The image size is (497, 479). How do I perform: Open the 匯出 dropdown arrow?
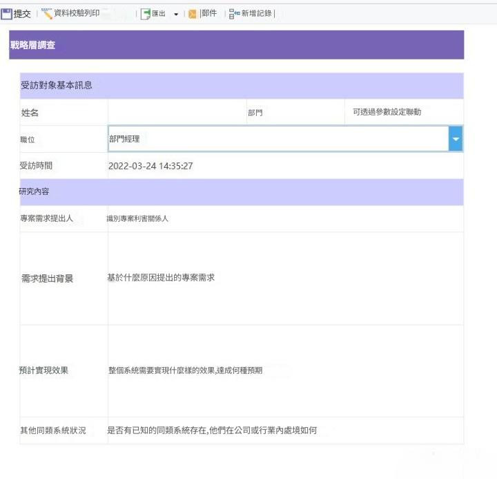tap(176, 15)
